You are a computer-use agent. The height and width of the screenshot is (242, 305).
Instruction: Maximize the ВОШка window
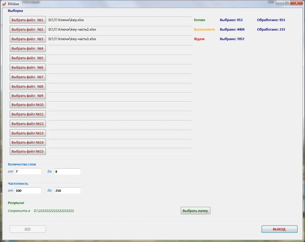[x=287, y=3]
